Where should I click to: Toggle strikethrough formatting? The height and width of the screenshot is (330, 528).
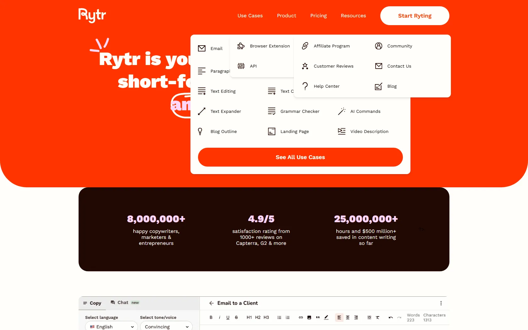(x=236, y=317)
